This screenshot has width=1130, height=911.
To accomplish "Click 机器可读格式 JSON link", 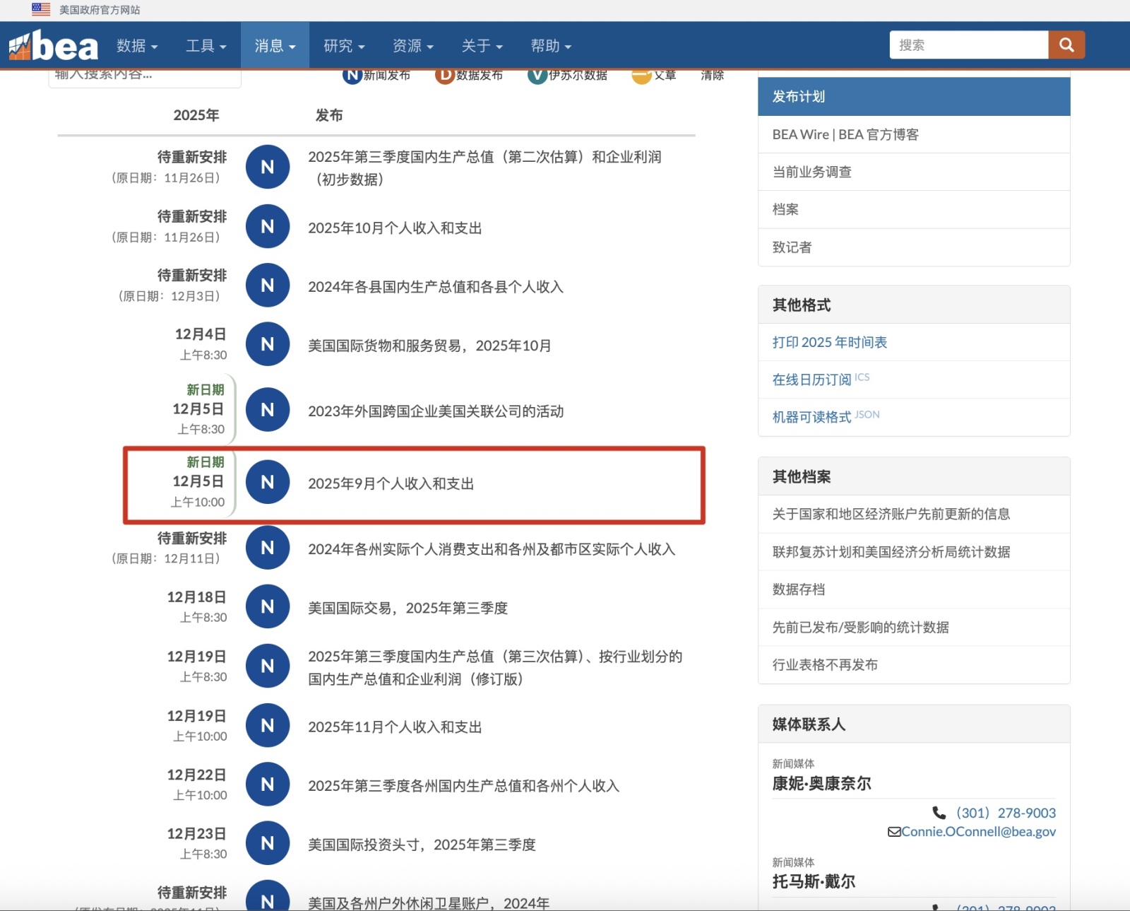I will (x=826, y=417).
